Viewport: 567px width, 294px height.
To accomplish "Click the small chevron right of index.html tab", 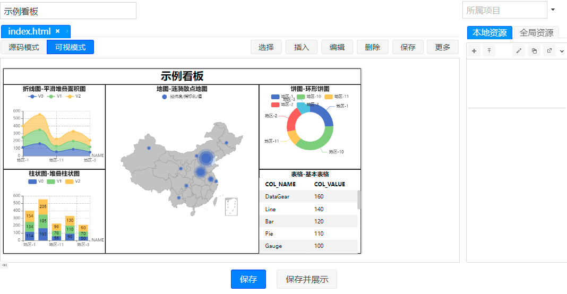I will (67, 31).
